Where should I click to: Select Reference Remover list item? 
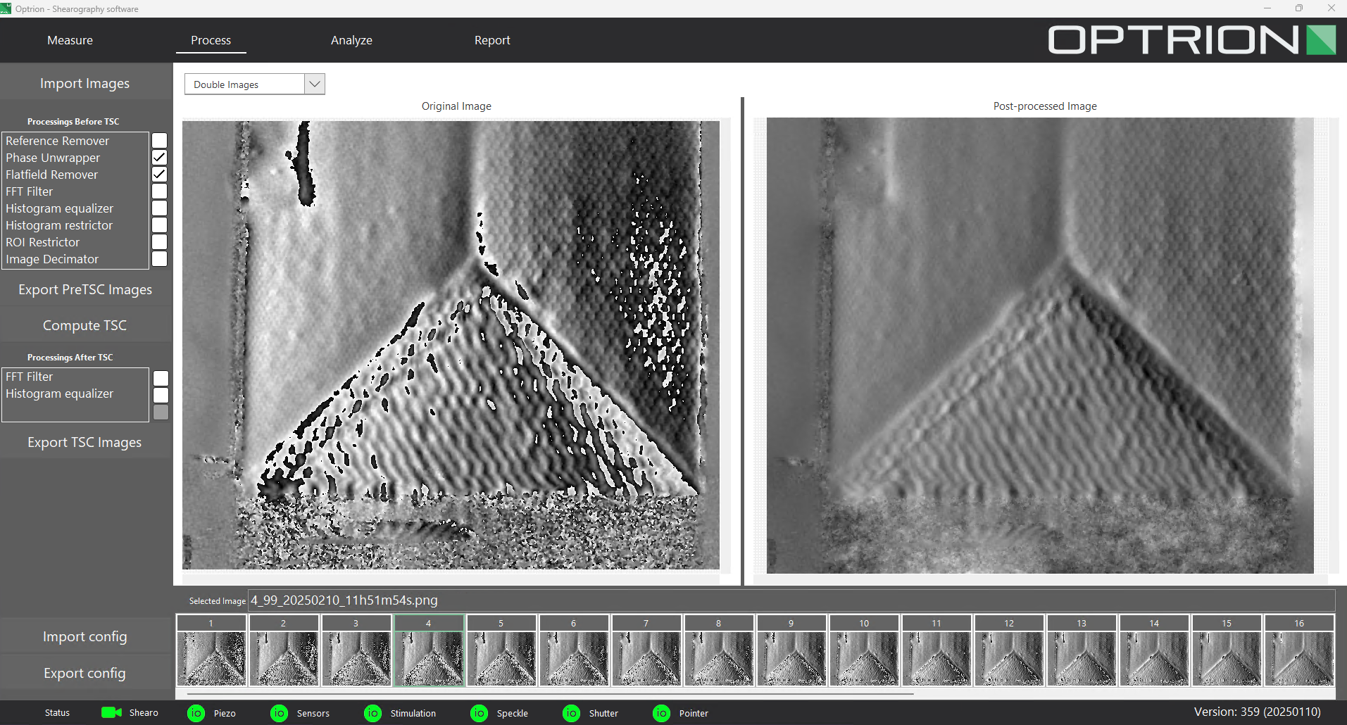tap(75, 141)
